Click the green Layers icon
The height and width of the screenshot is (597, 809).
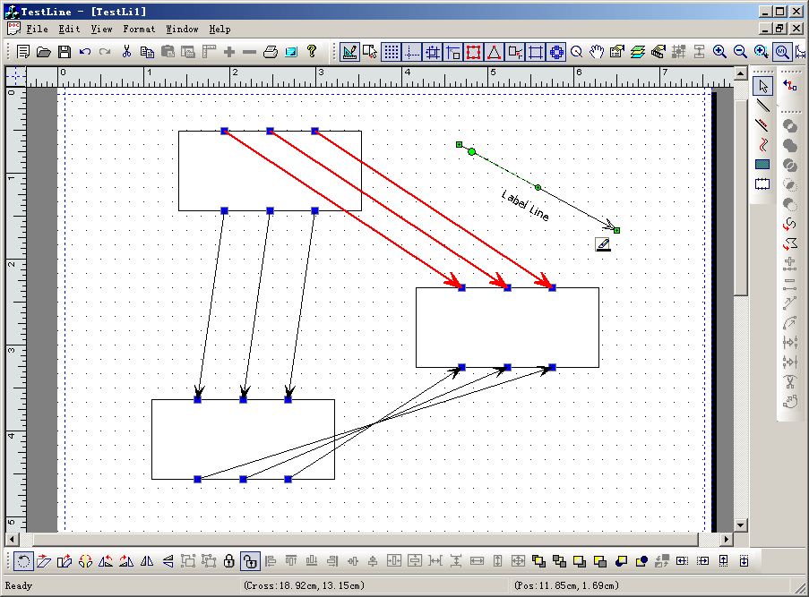(x=638, y=52)
